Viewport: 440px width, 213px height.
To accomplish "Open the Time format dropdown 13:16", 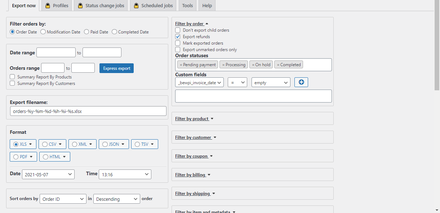I will click(x=125, y=175).
